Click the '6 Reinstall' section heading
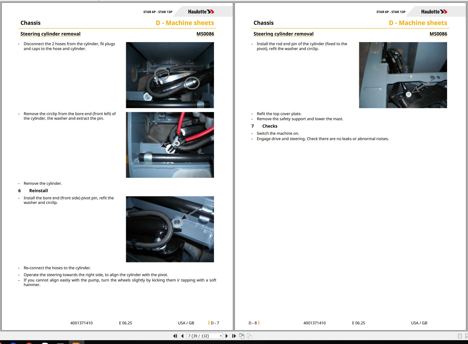This screenshot has height=344, width=468. [33, 191]
